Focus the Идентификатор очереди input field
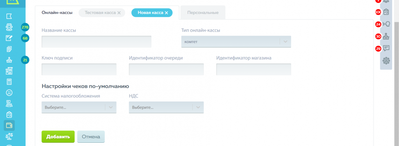Screen dimensions: 399x146 [166, 69]
